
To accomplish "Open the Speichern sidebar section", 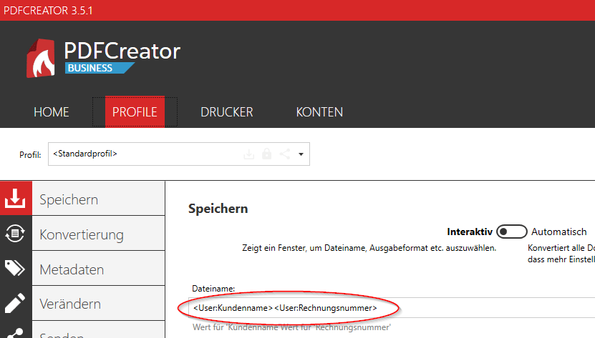I will (99, 199).
